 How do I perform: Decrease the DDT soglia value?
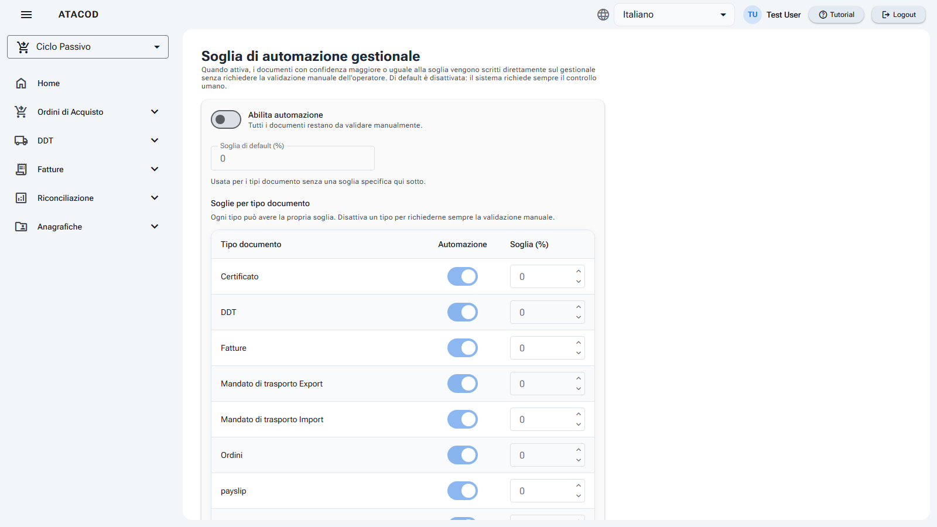[579, 317]
